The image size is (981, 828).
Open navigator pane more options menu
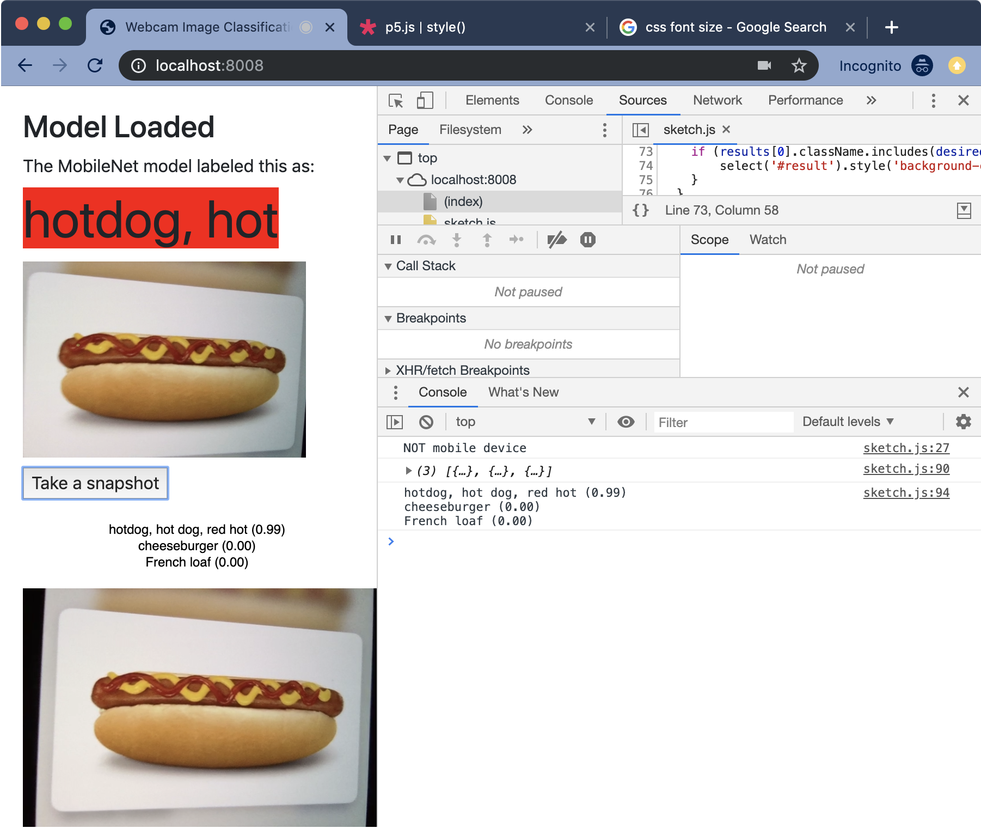tap(604, 130)
